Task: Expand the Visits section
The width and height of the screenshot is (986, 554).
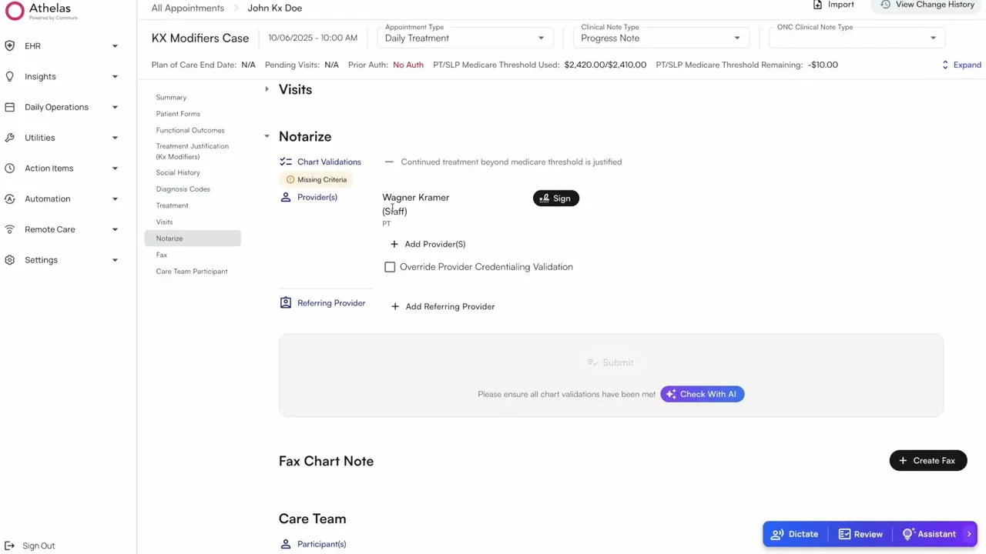Action: [x=267, y=89]
